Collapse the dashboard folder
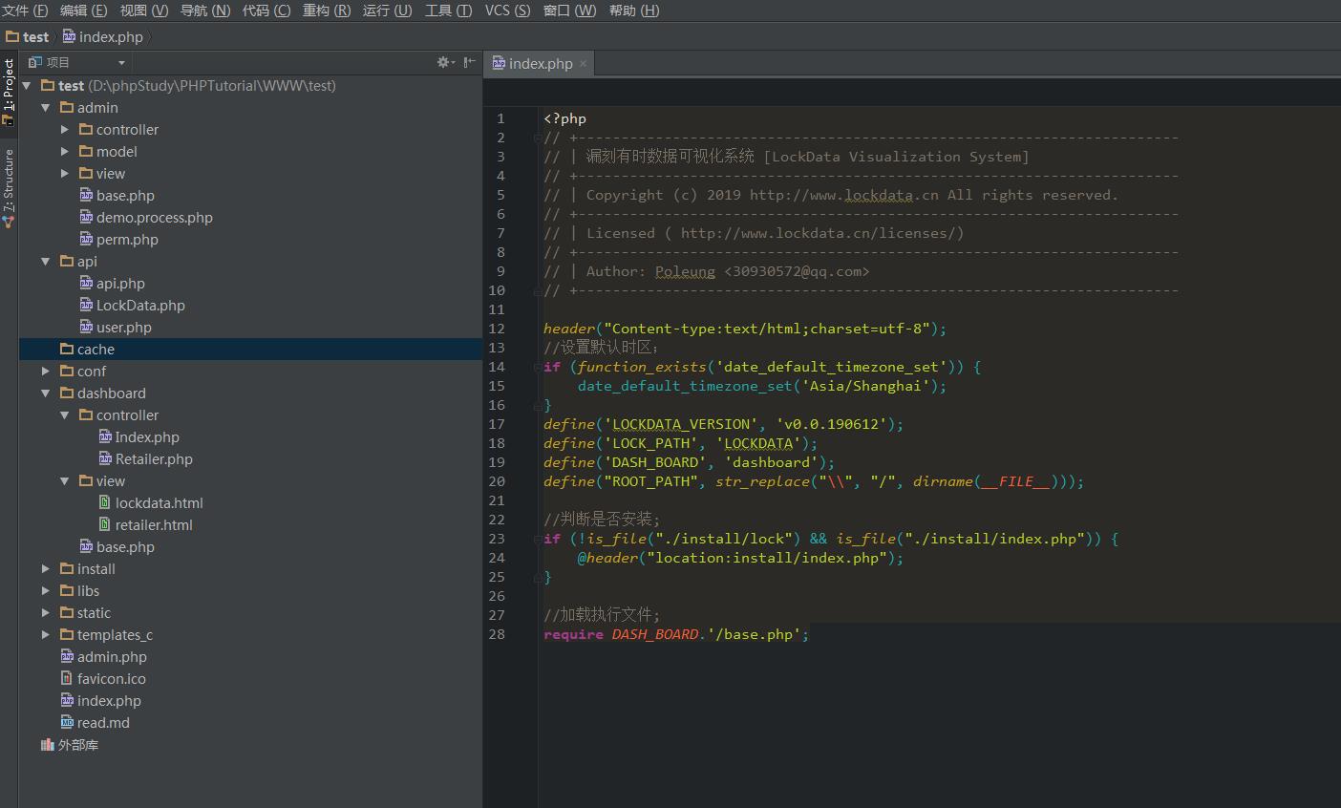 [x=45, y=393]
